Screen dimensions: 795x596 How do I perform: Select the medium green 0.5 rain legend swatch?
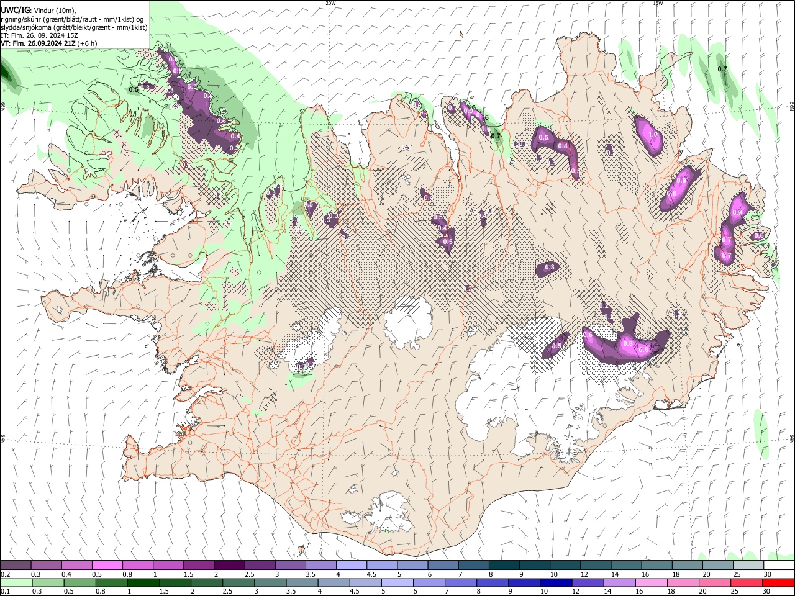79,583
